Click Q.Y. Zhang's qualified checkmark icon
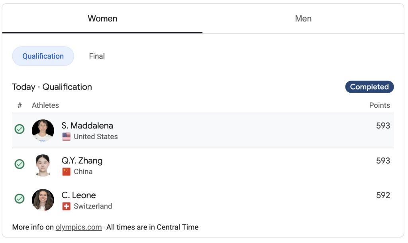 [x=20, y=164]
